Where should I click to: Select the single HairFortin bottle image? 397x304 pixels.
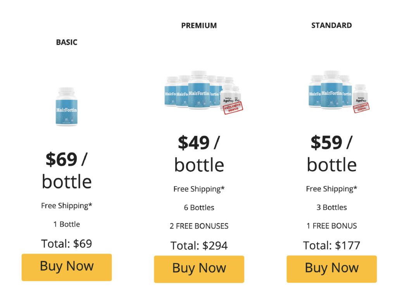pyautogui.click(x=67, y=106)
